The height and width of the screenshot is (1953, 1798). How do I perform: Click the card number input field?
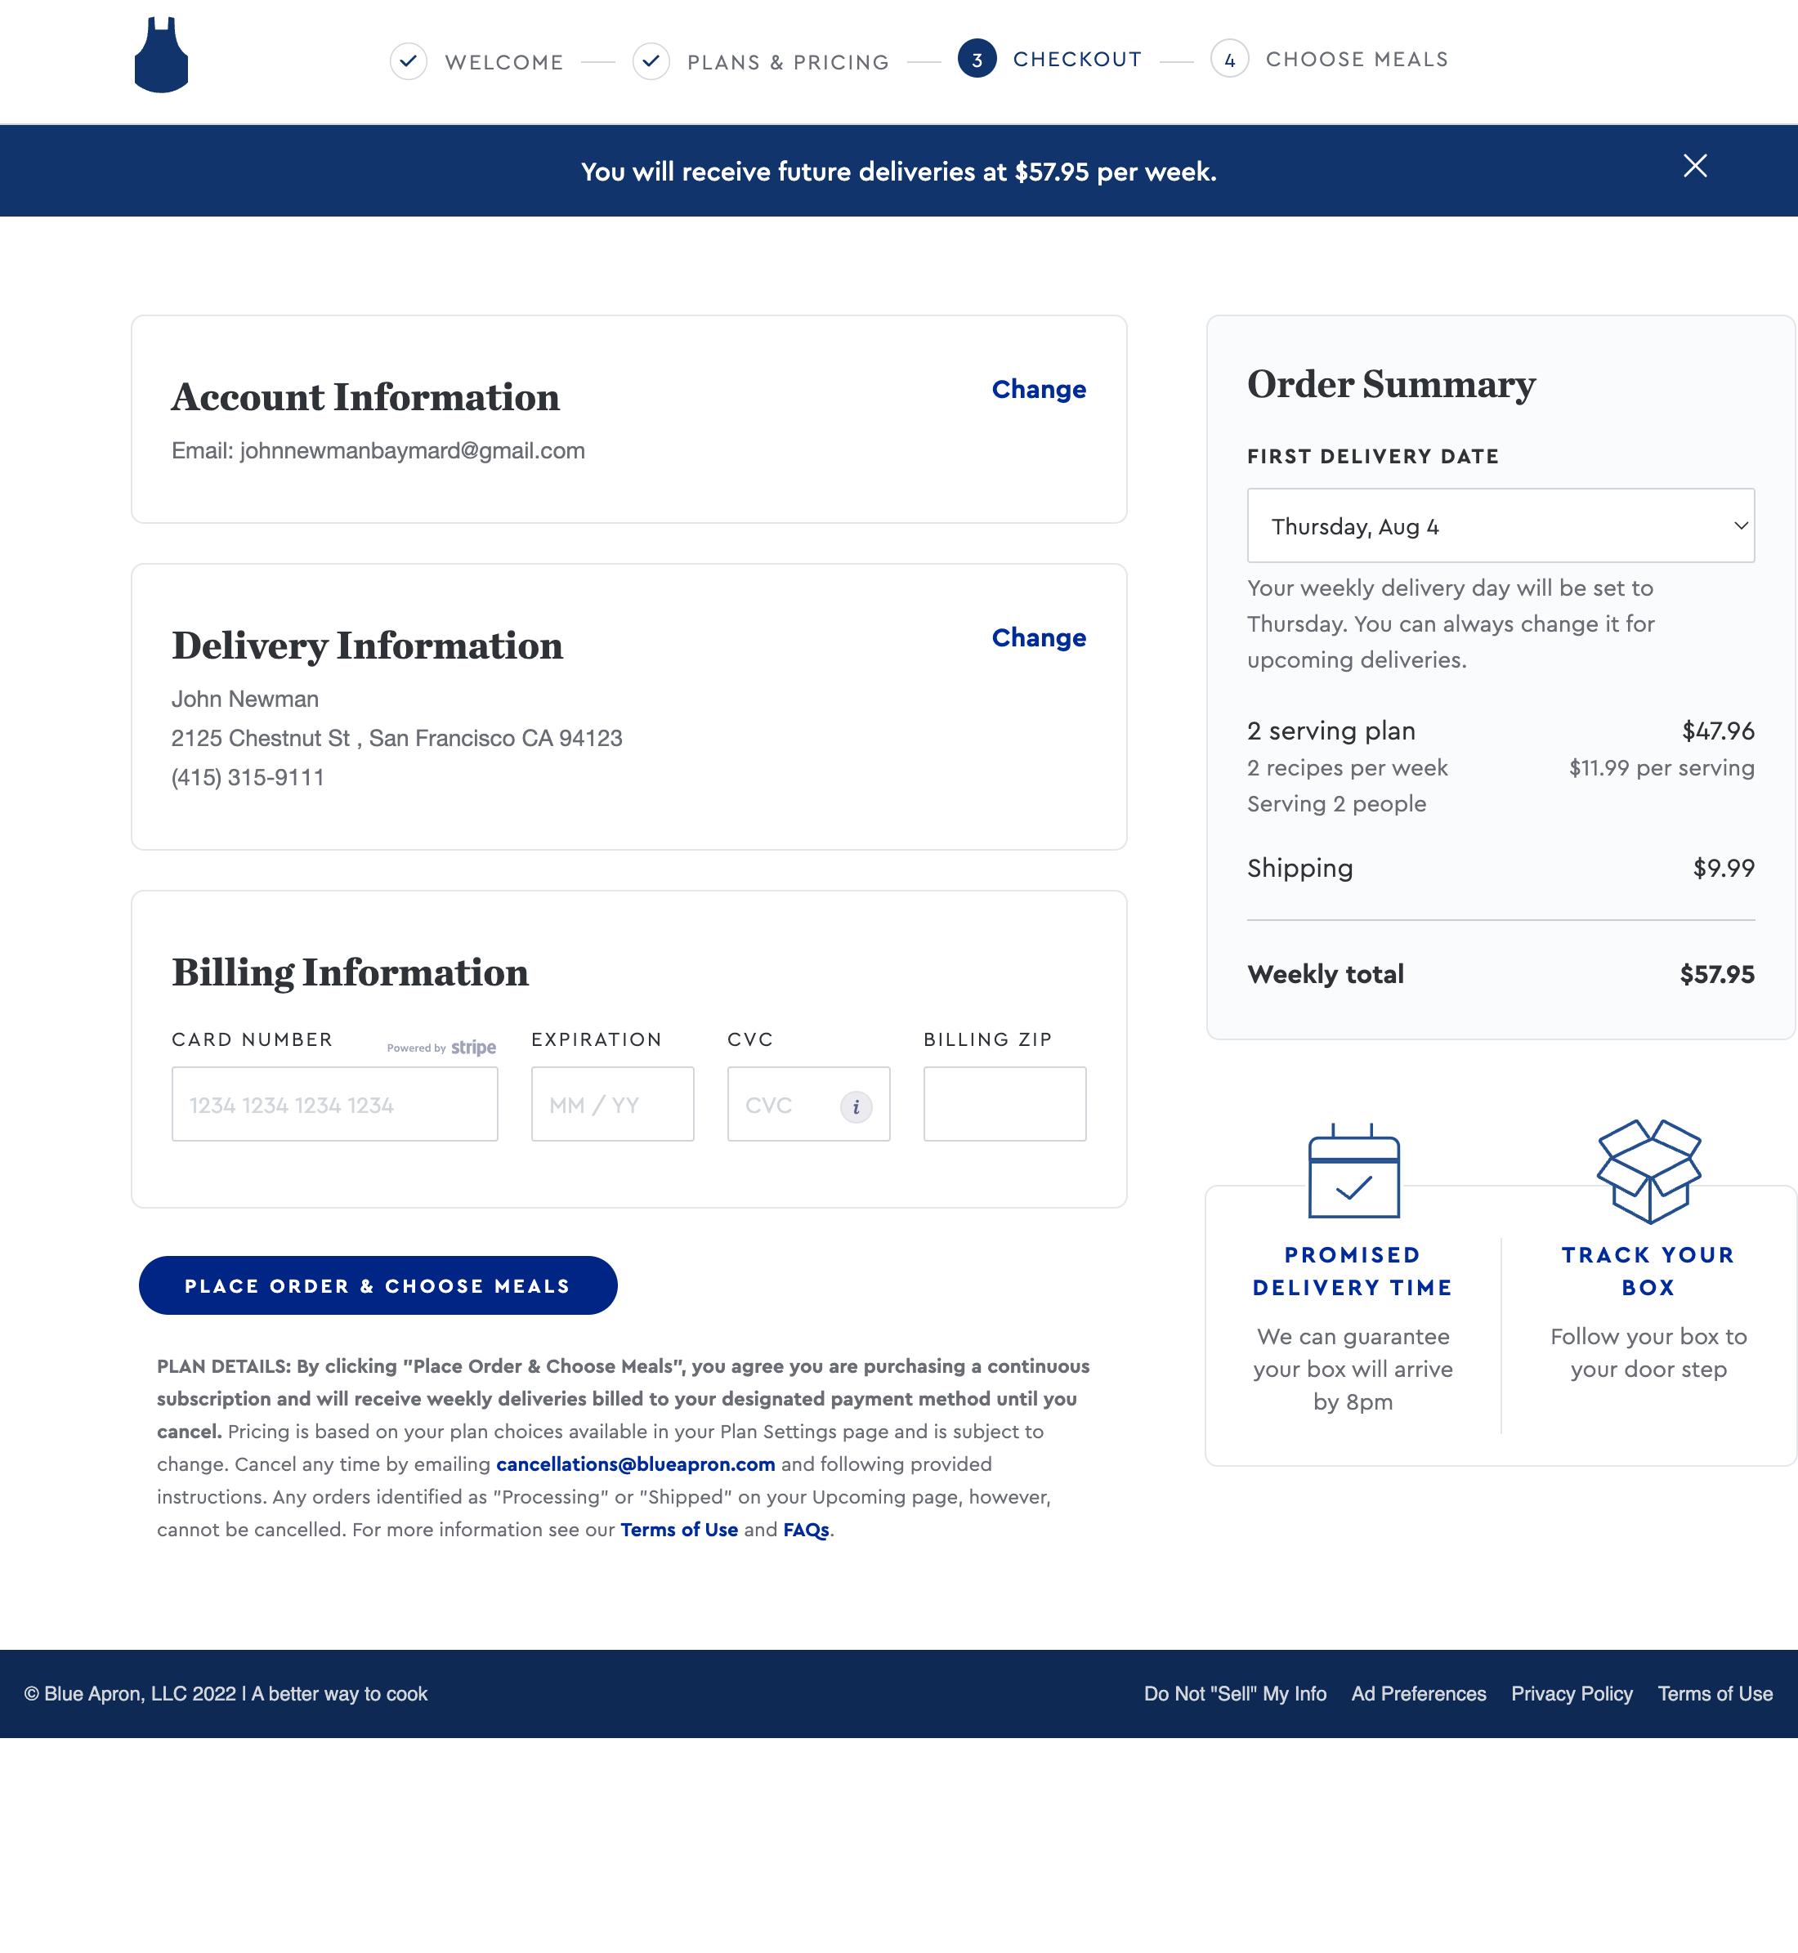(333, 1104)
